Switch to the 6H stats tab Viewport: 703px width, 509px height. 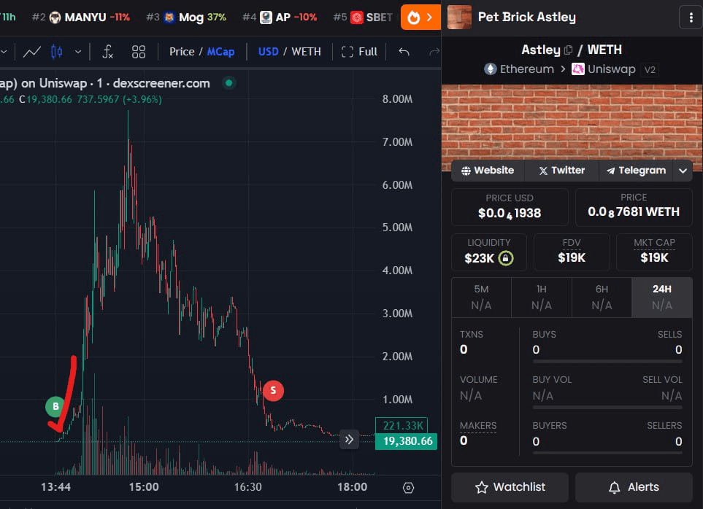point(602,298)
